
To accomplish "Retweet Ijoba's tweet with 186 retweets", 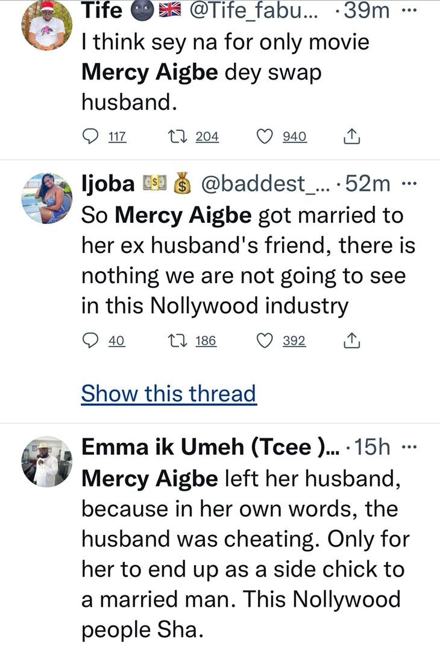I will pyautogui.click(x=178, y=342).
